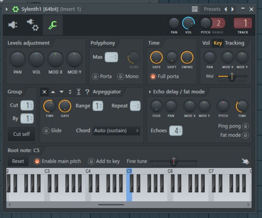262x218 pixels.
Task: Adjust Levels adjustment MOD X knob
Action: coord(55,59)
